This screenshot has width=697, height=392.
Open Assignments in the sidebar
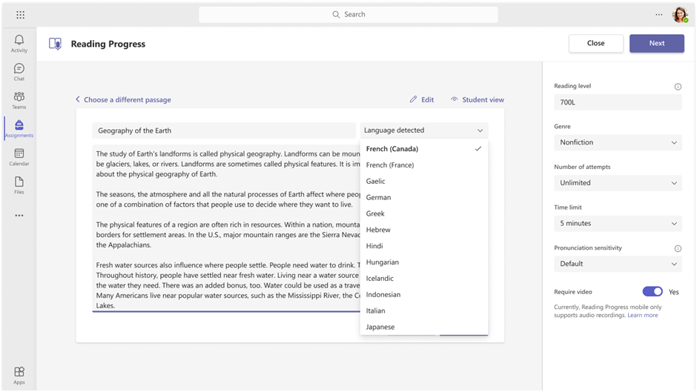(19, 129)
